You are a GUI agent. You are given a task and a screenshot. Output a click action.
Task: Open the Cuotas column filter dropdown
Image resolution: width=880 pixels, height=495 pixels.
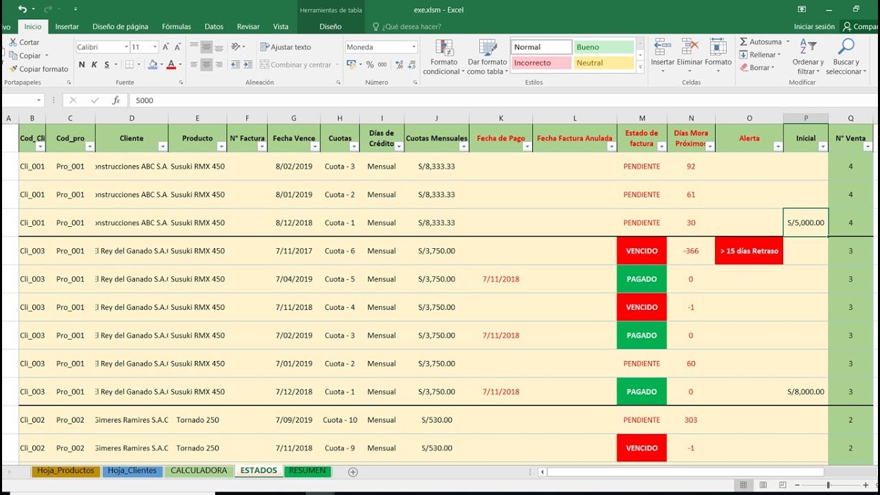pos(354,146)
